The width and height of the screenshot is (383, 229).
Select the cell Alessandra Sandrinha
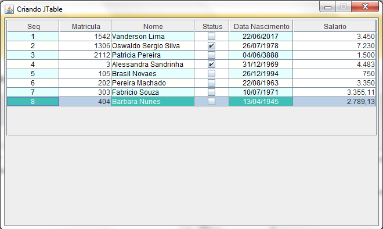coord(153,65)
